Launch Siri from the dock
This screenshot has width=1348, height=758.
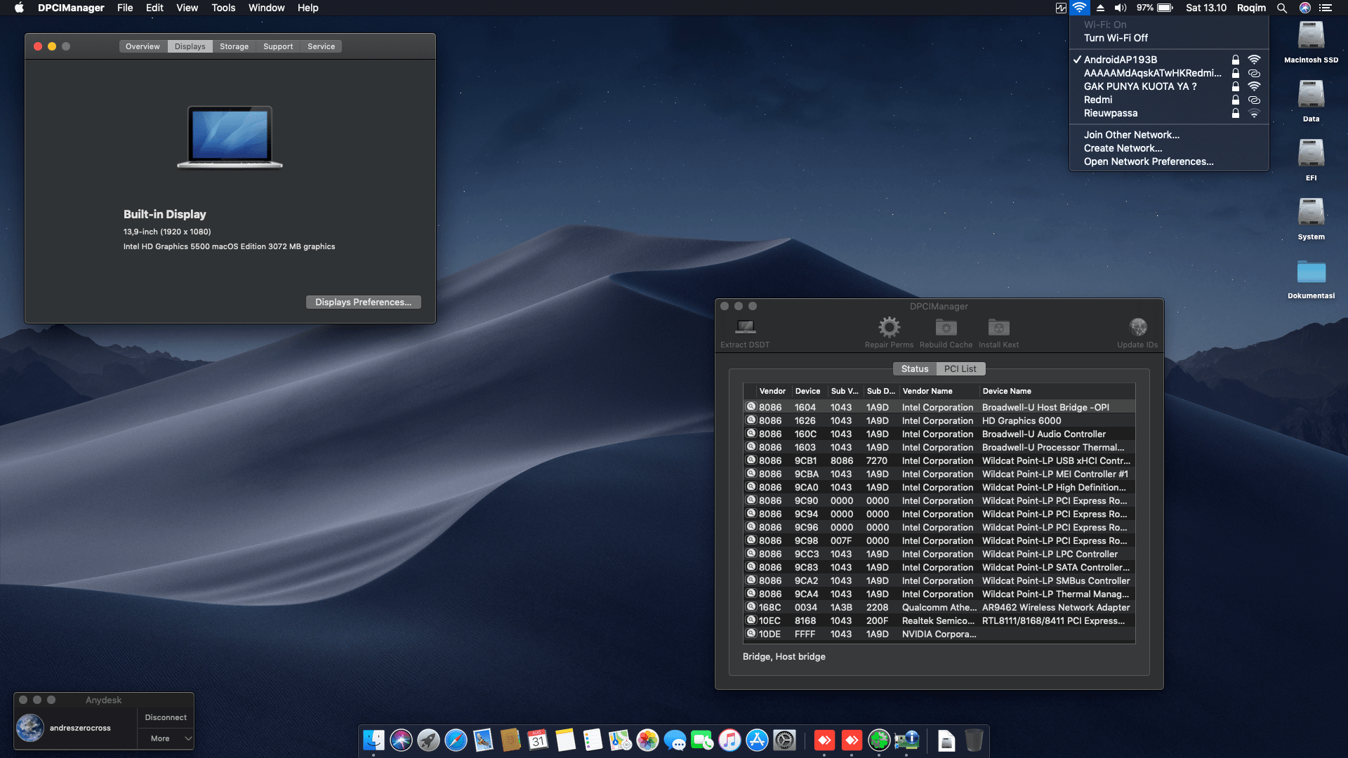[x=401, y=740]
